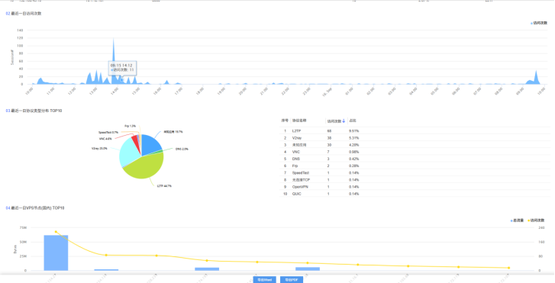Click the sort arrow beside 访问次数 column

344,121
